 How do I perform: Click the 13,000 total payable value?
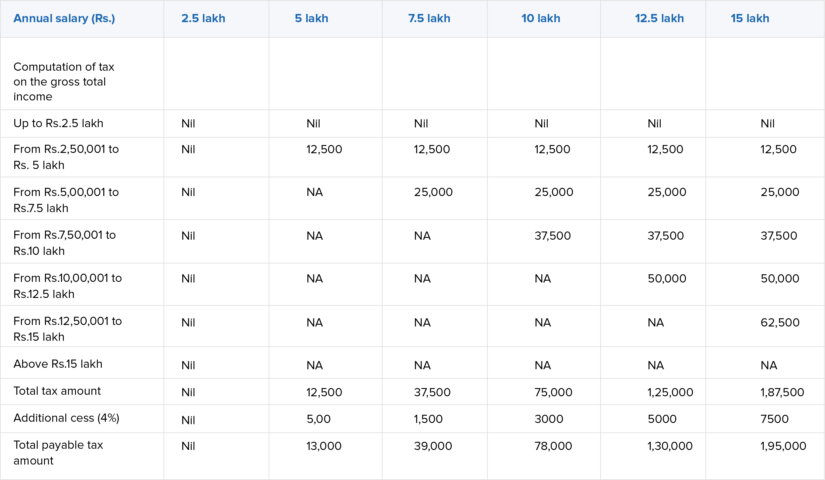pyautogui.click(x=324, y=446)
